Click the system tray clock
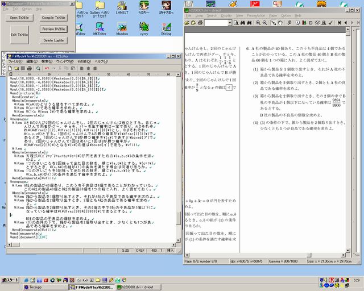Image resolution: width=364 pixels, height=291 pixels. coord(357,280)
